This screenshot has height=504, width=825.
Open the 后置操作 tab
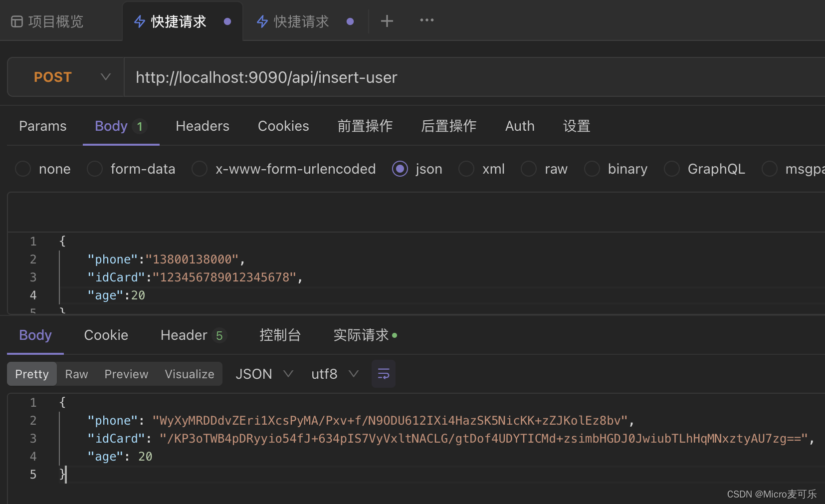point(449,126)
